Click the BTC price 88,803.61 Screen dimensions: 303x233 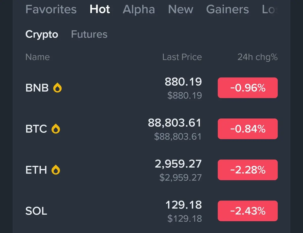175,123
